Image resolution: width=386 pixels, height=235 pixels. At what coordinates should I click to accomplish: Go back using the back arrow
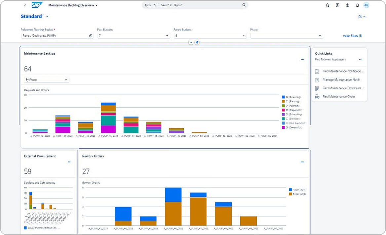pyautogui.click(x=25, y=5)
